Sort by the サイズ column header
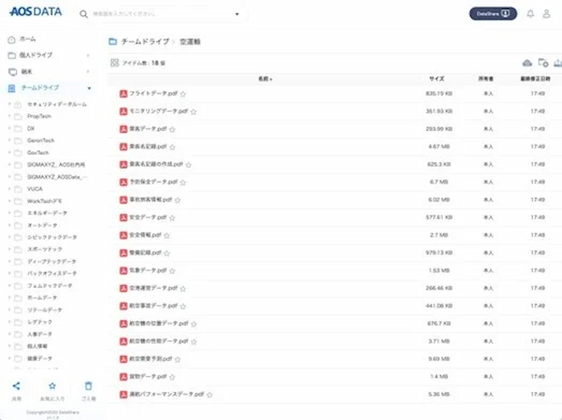This screenshot has height=420, width=562. coord(437,79)
